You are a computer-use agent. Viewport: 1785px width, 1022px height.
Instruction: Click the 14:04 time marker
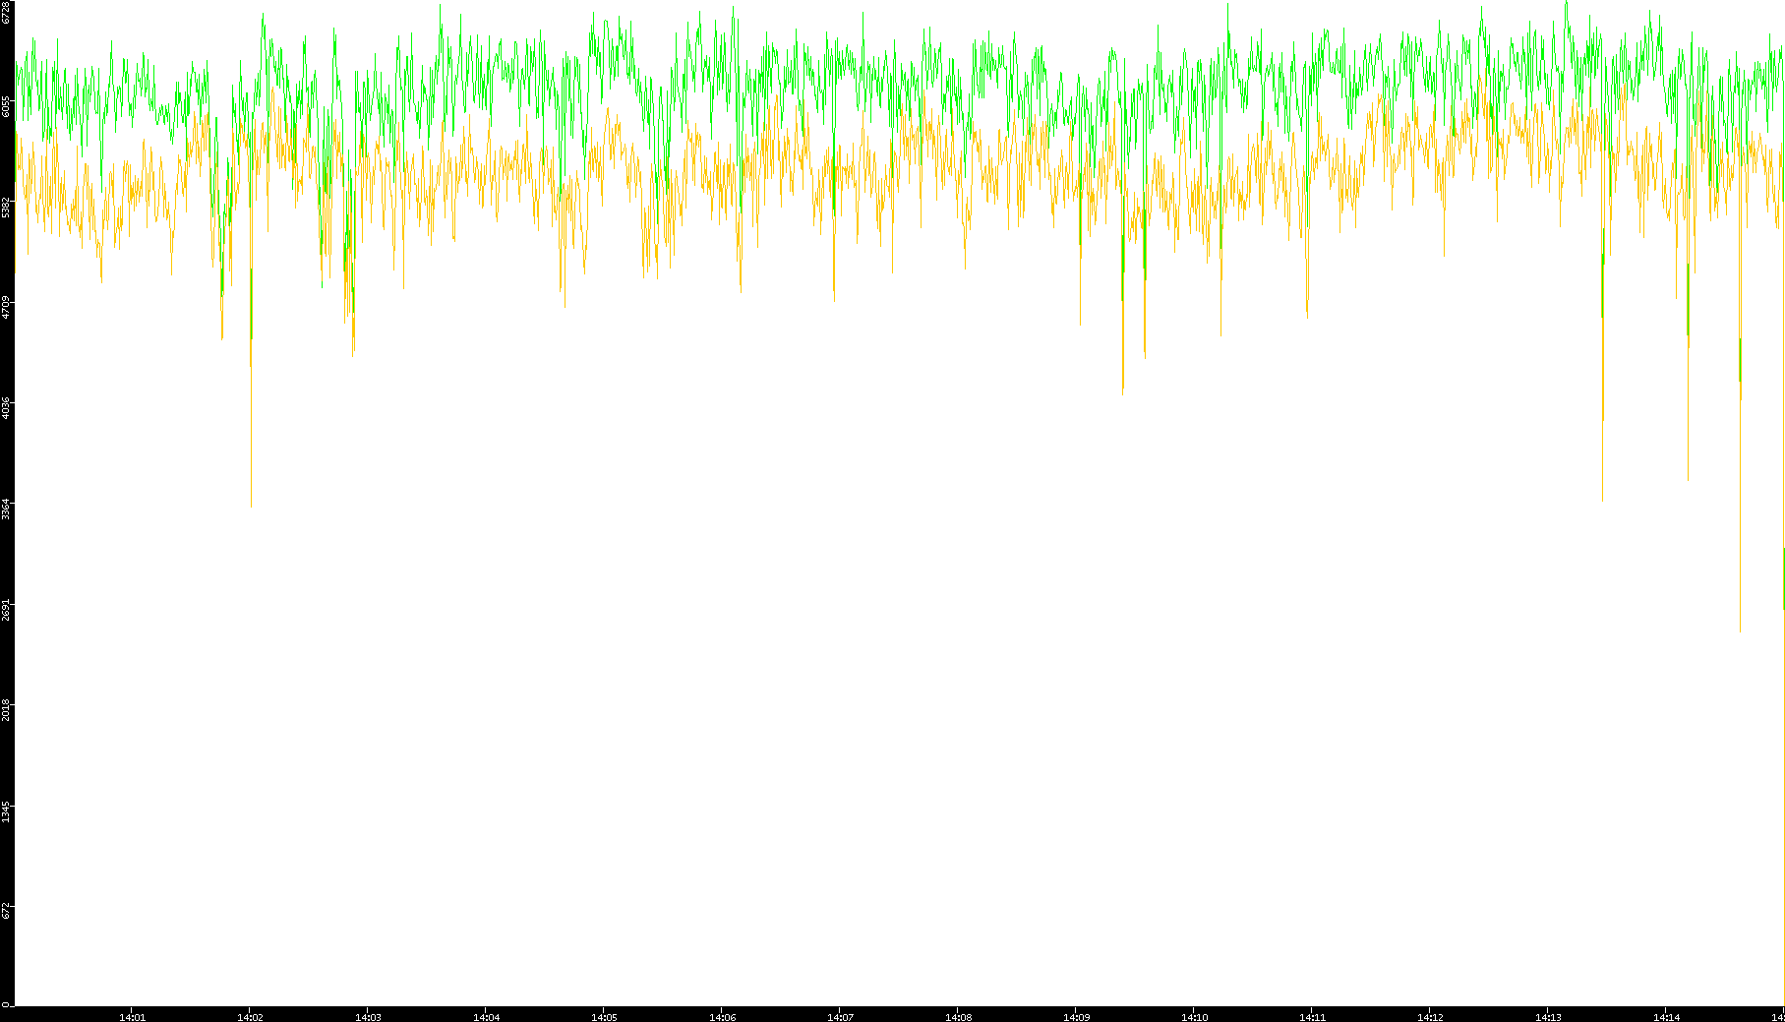click(x=486, y=1016)
